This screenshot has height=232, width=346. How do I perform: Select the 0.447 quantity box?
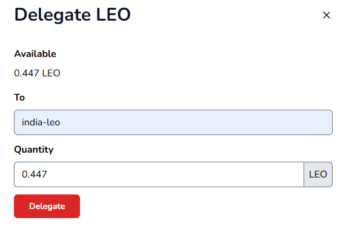159,174
